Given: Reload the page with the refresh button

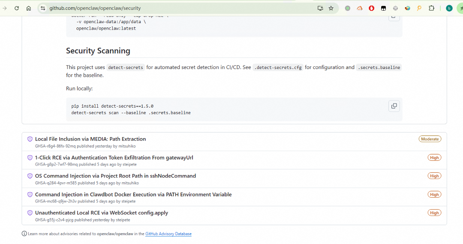Looking at the screenshot, I should click(17, 8).
